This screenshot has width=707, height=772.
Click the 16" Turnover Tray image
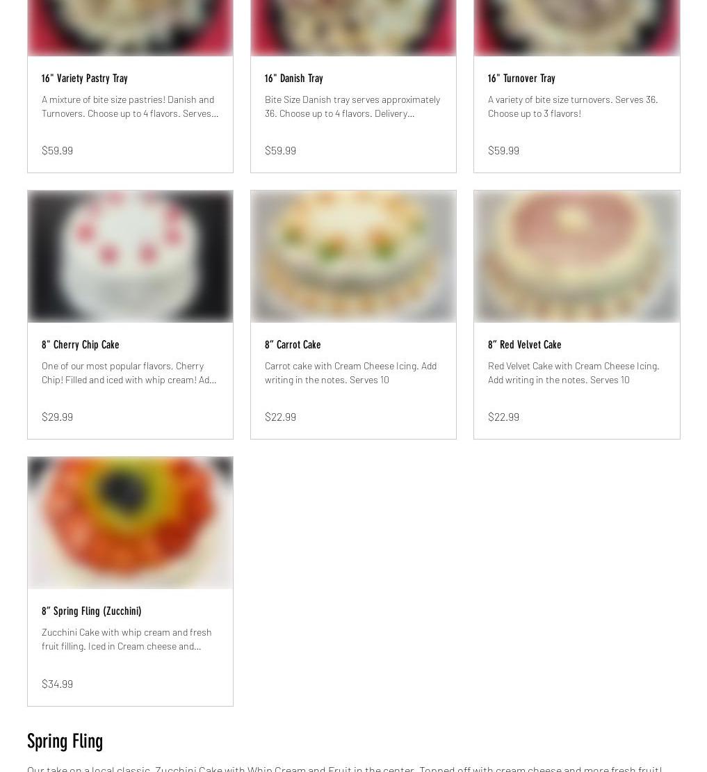pos(576,28)
